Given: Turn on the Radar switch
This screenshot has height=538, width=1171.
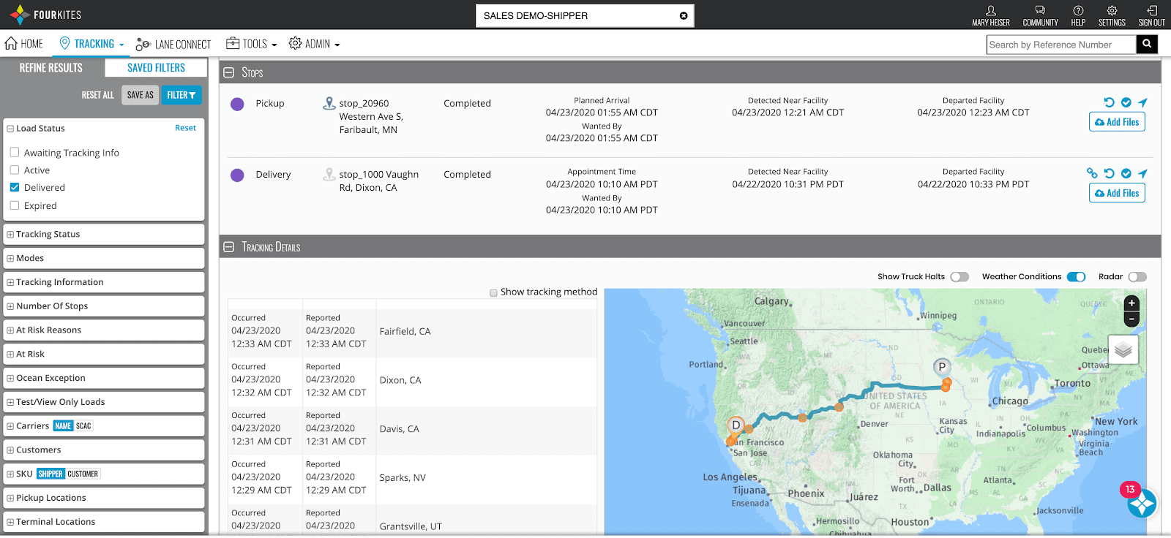Looking at the screenshot, I should tap(1137, 277).
